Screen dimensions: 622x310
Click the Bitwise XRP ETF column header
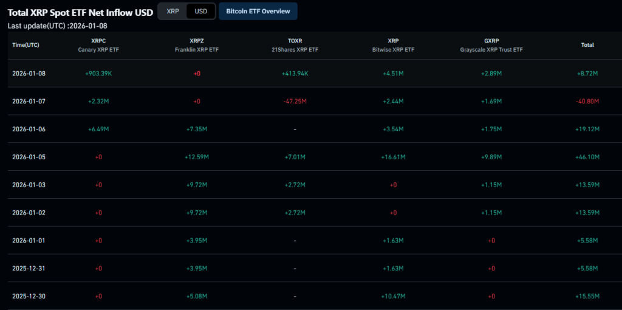click(x=393, y=45)
